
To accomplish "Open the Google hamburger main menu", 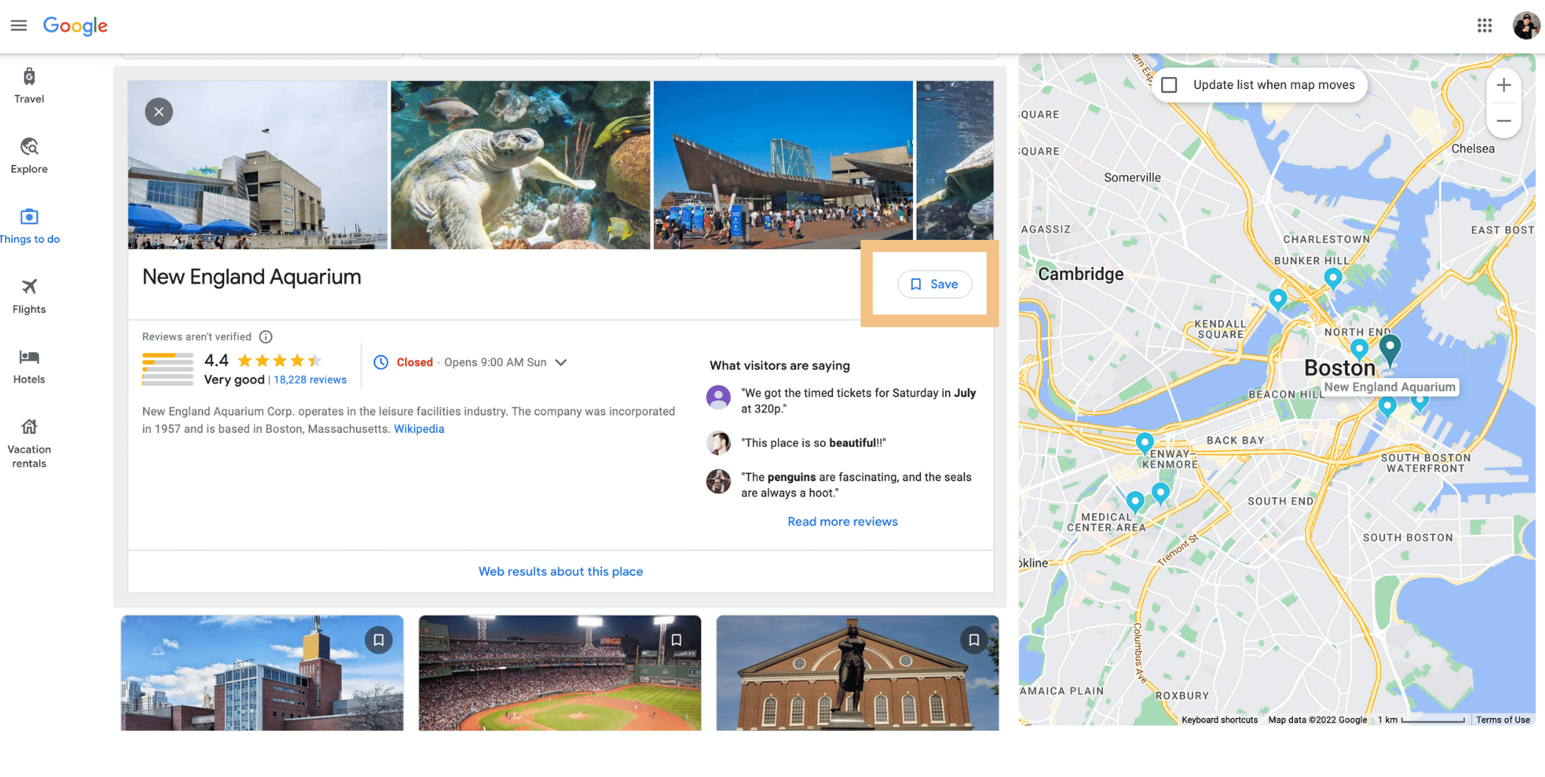I will pyautogui.click(x=19, y=26).
